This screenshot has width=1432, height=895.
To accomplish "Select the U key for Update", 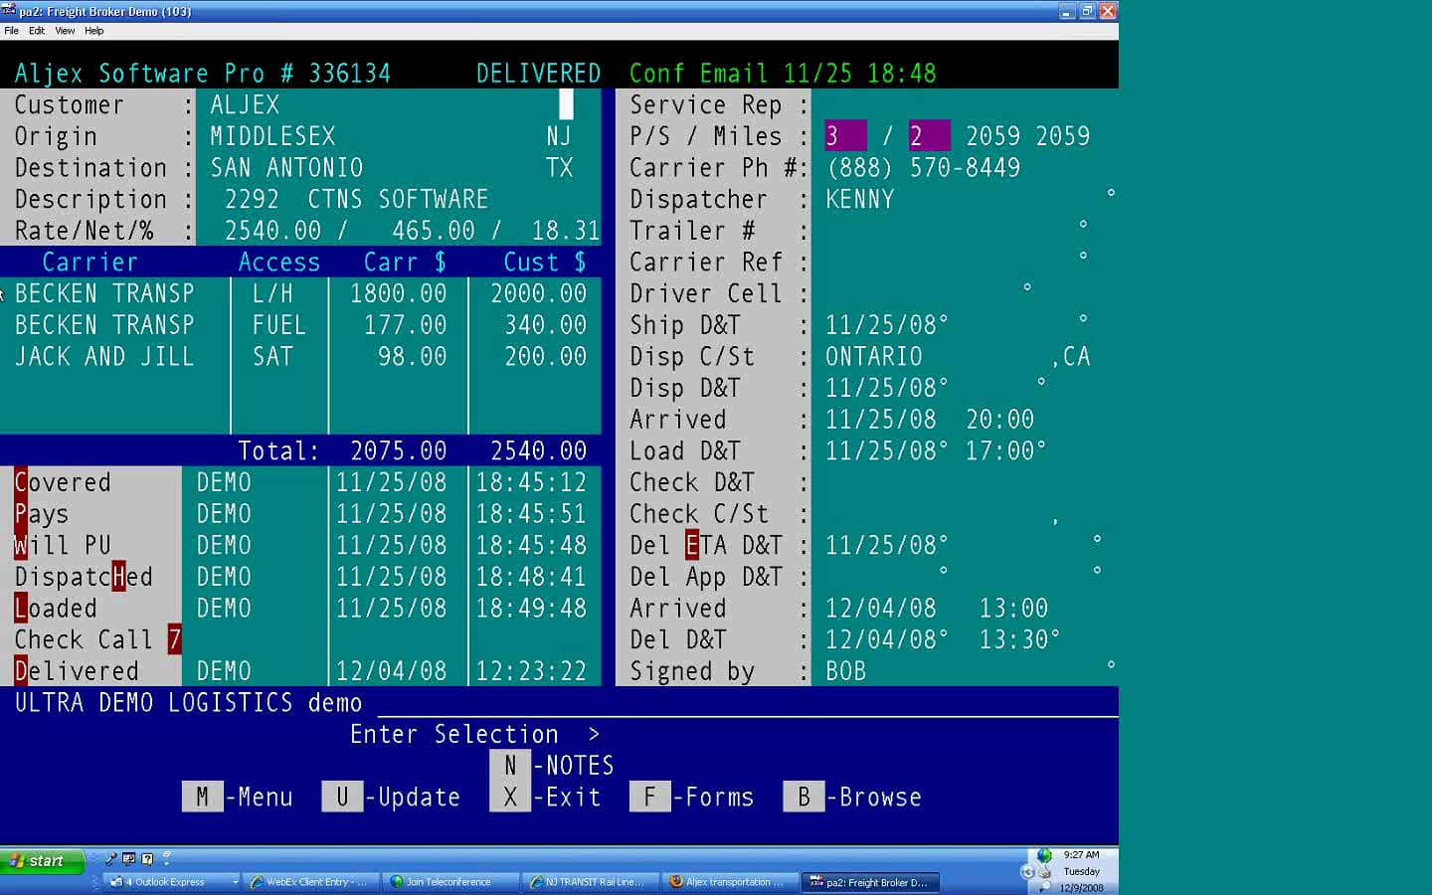I will pyautogui.click(x=342, y=797).
